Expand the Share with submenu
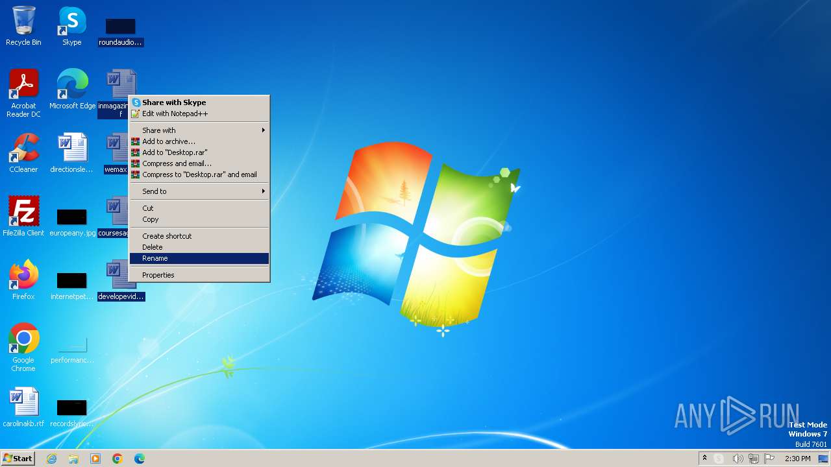The height and width of the screenshot is (467, 831). point(199,130)
